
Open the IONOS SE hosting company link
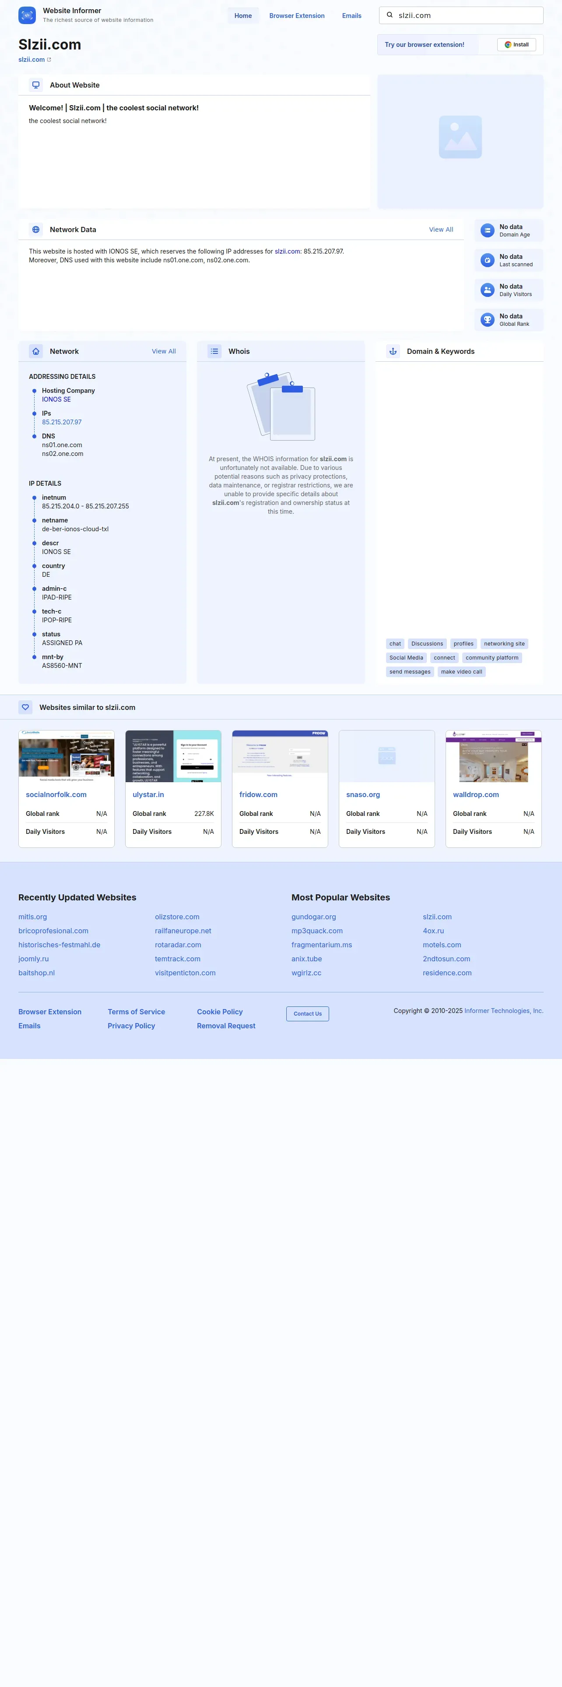pos(56,399)
